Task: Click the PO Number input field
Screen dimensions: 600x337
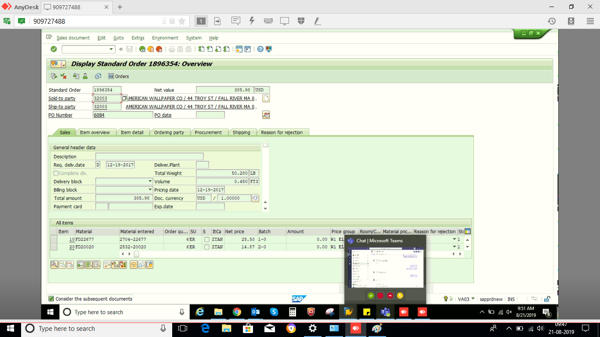Action: (x=123, y=115)
